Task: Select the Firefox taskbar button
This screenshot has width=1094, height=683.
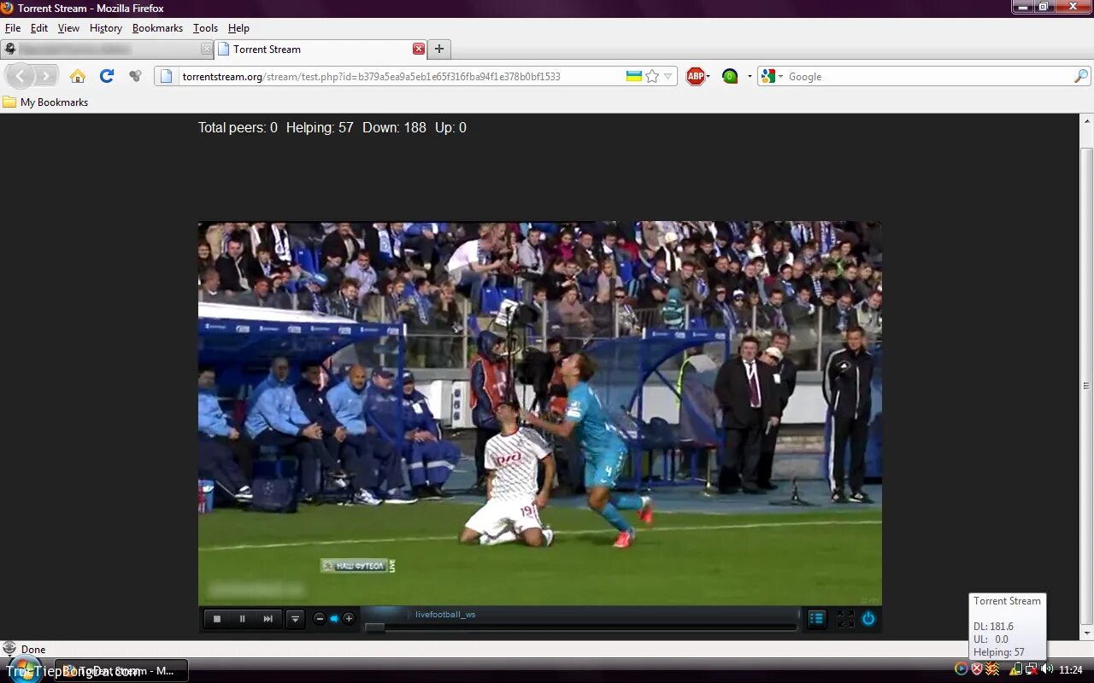Action: [121, 671]
